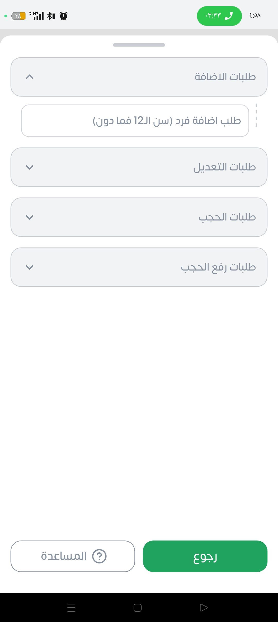
Task: Tap the طلبات الاضافة header label
Action: [x=225, y=77]
